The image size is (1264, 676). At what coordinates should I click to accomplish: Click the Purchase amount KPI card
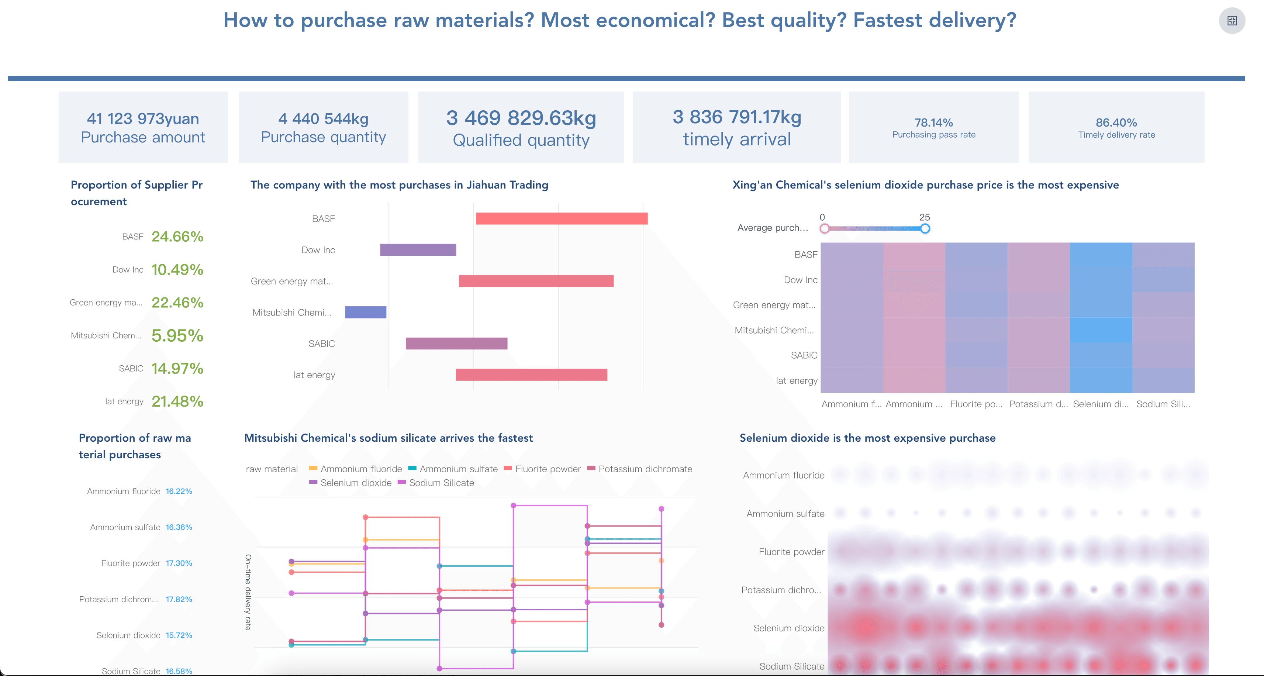click(143, 127)
